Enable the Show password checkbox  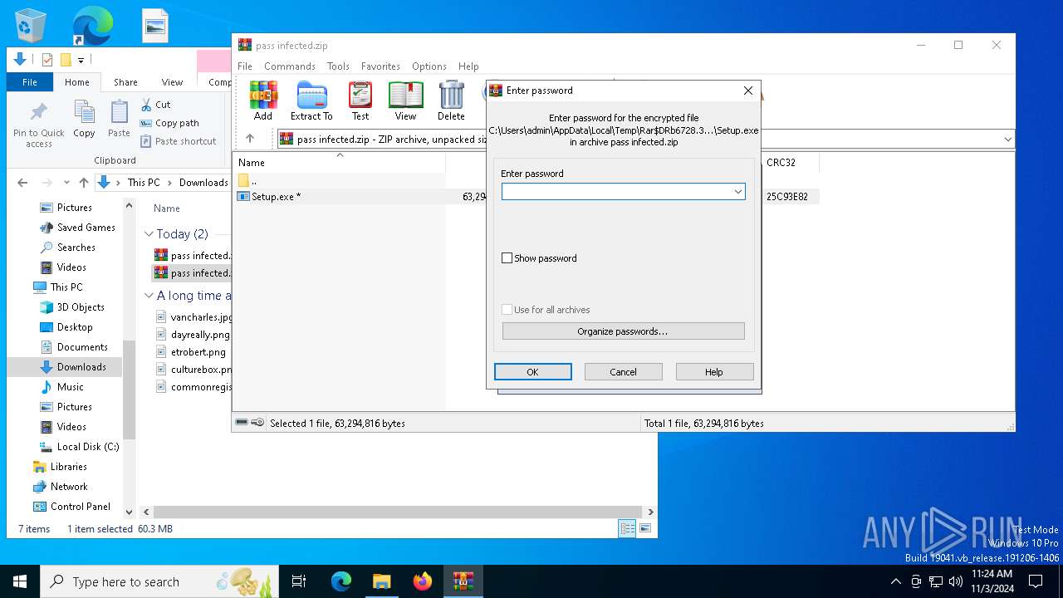[507, 258]
